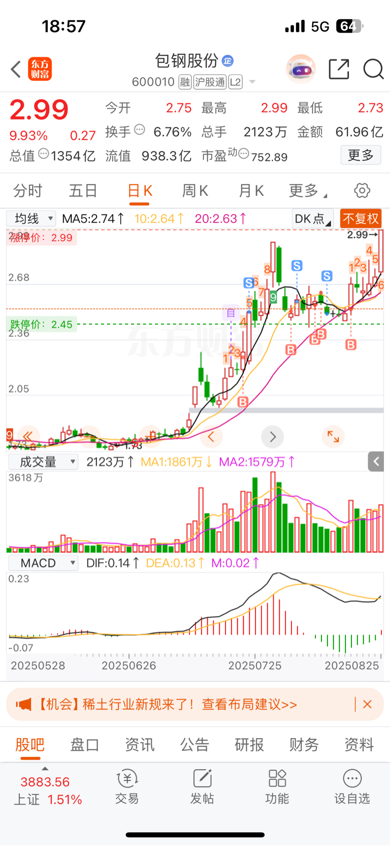
Task: Tap the 包钢股份 stock title
Action: (x=186, y=61)
